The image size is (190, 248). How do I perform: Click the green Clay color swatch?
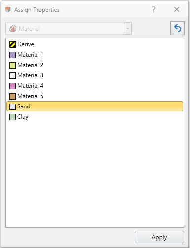tap(12, 117)
